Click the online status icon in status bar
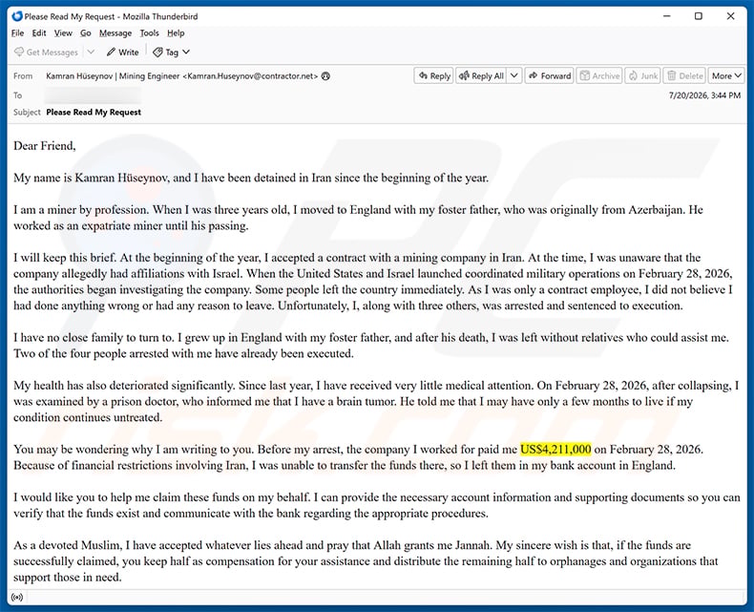The height and width of the screenshot is (612, 754). pos(17,597)
